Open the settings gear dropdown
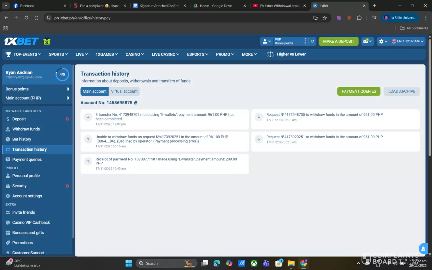The height and width of the screenshot is (270, 432). point(383,41)
